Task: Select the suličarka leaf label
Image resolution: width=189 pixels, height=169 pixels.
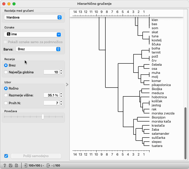Action: pos(158,138)
